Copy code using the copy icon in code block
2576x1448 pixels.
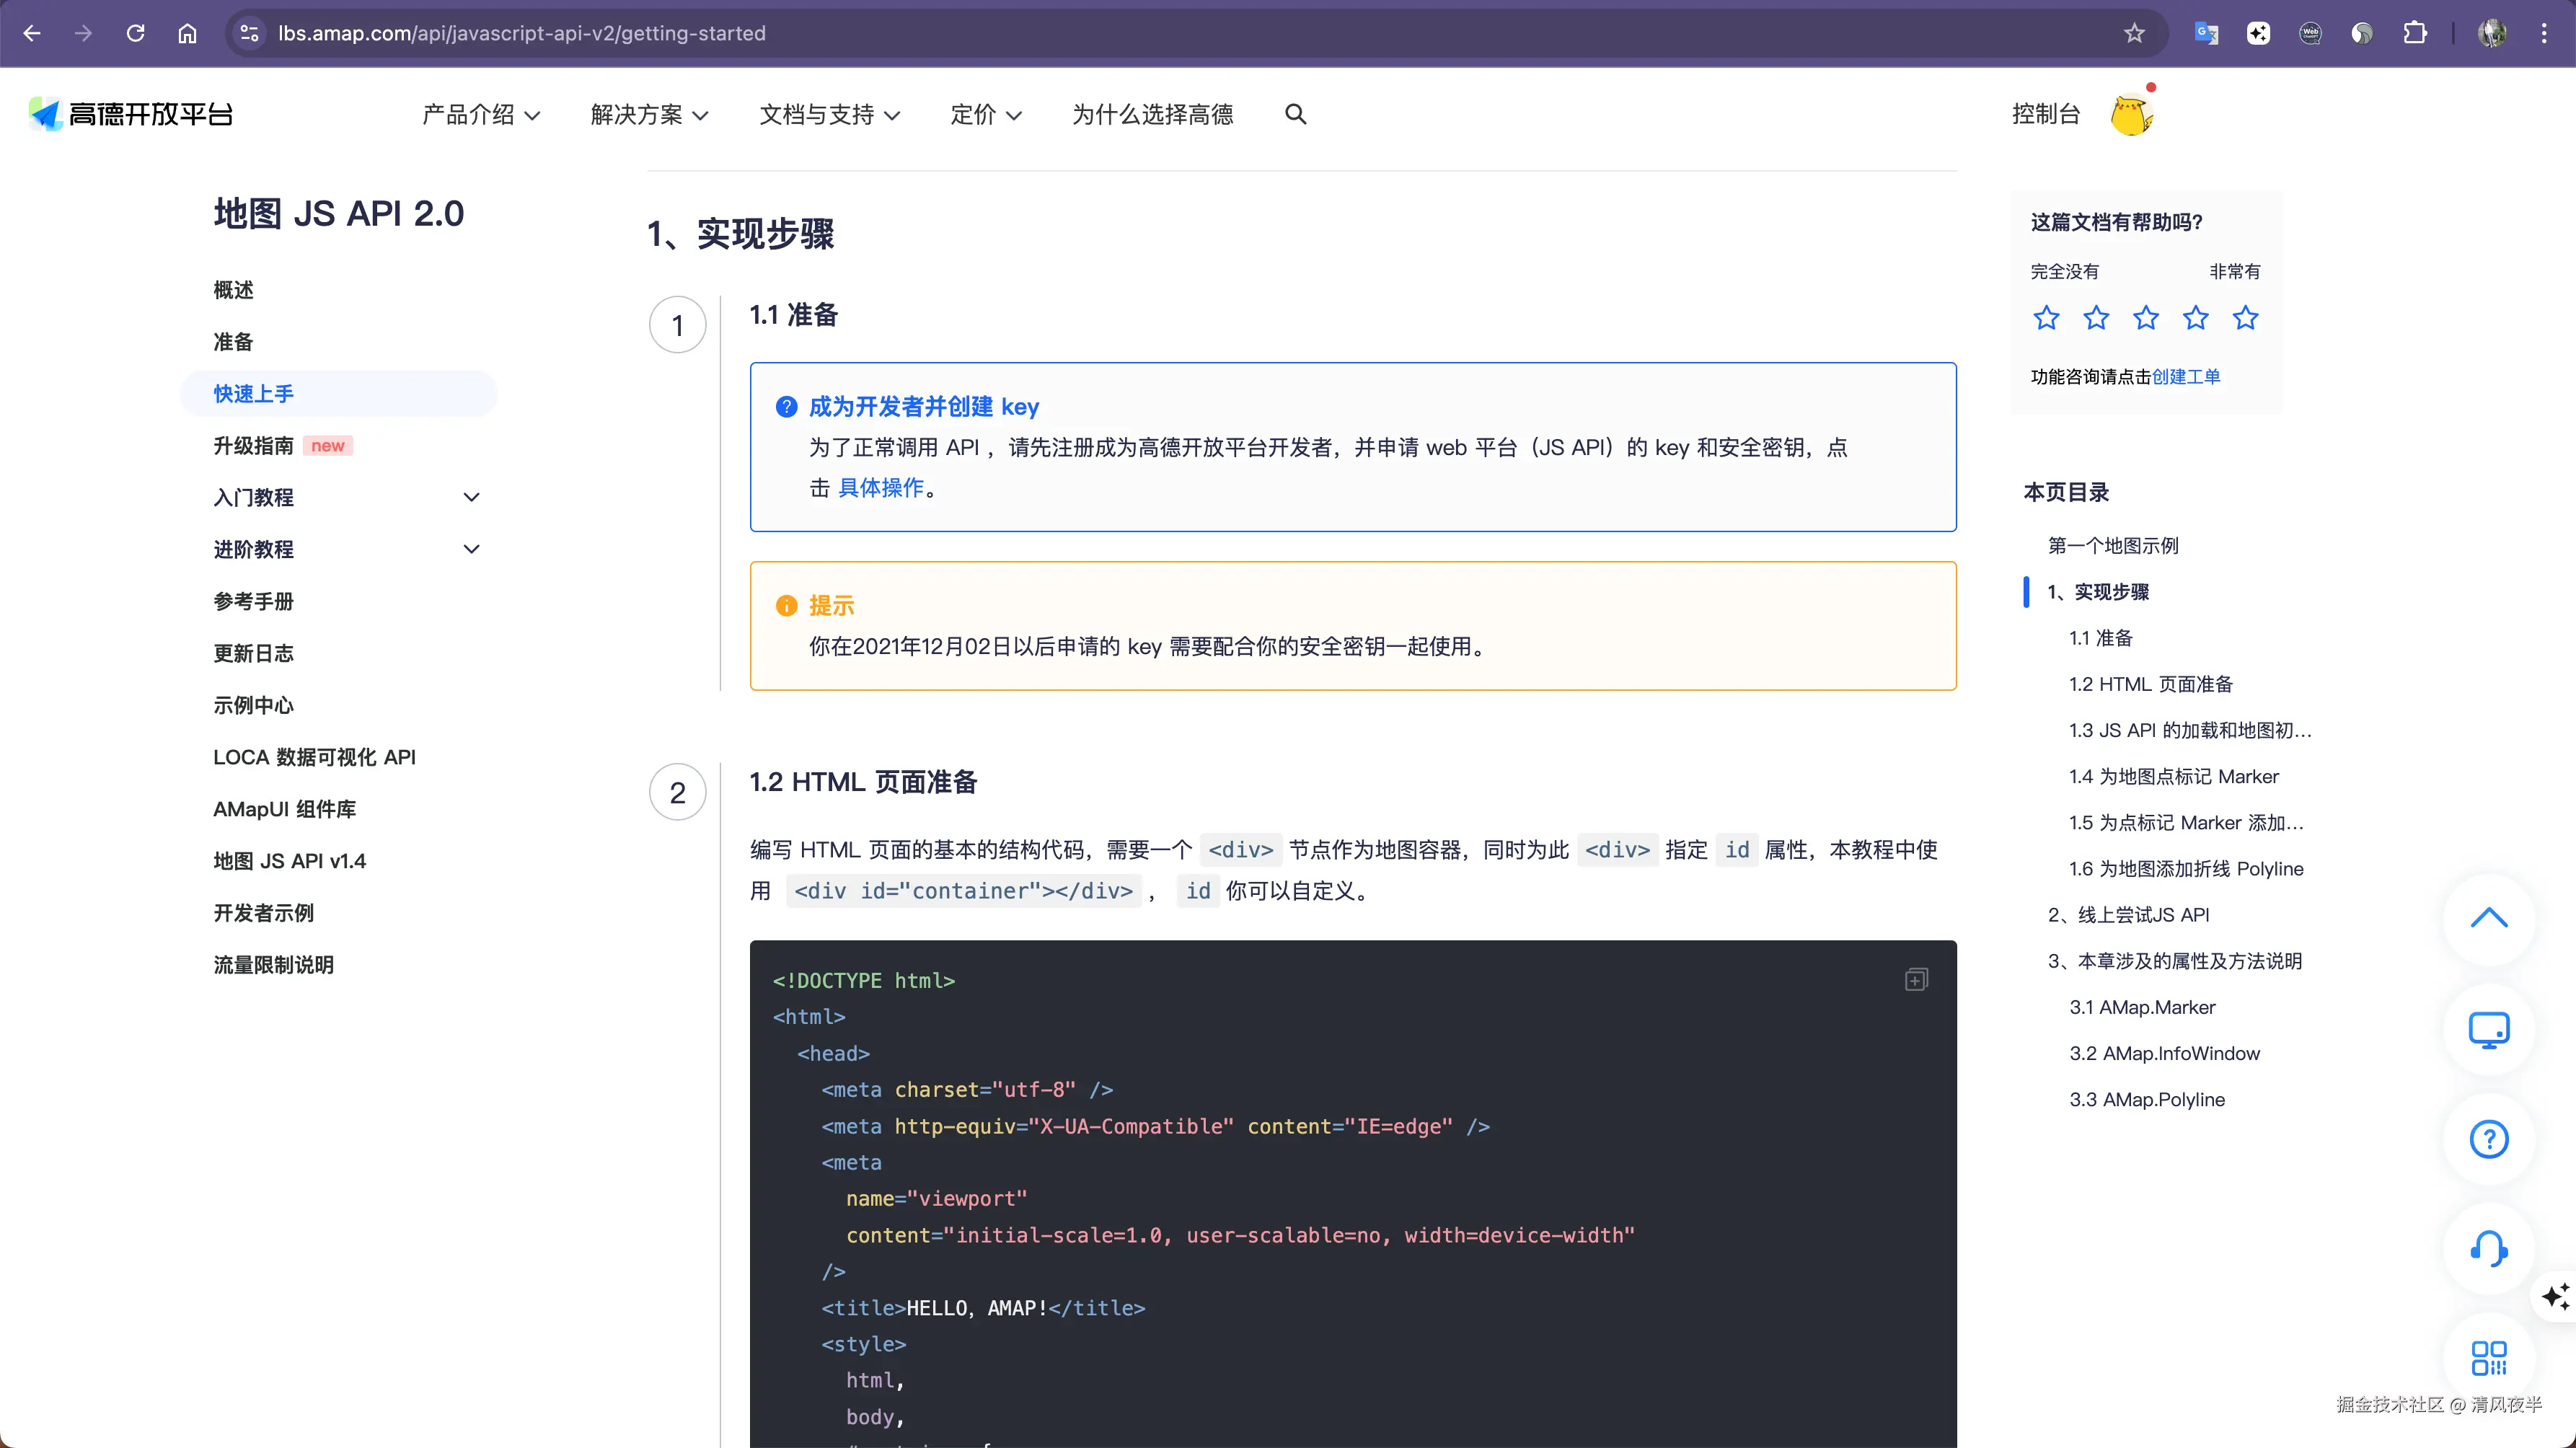pyautogui.click(x=1916, y=979)
